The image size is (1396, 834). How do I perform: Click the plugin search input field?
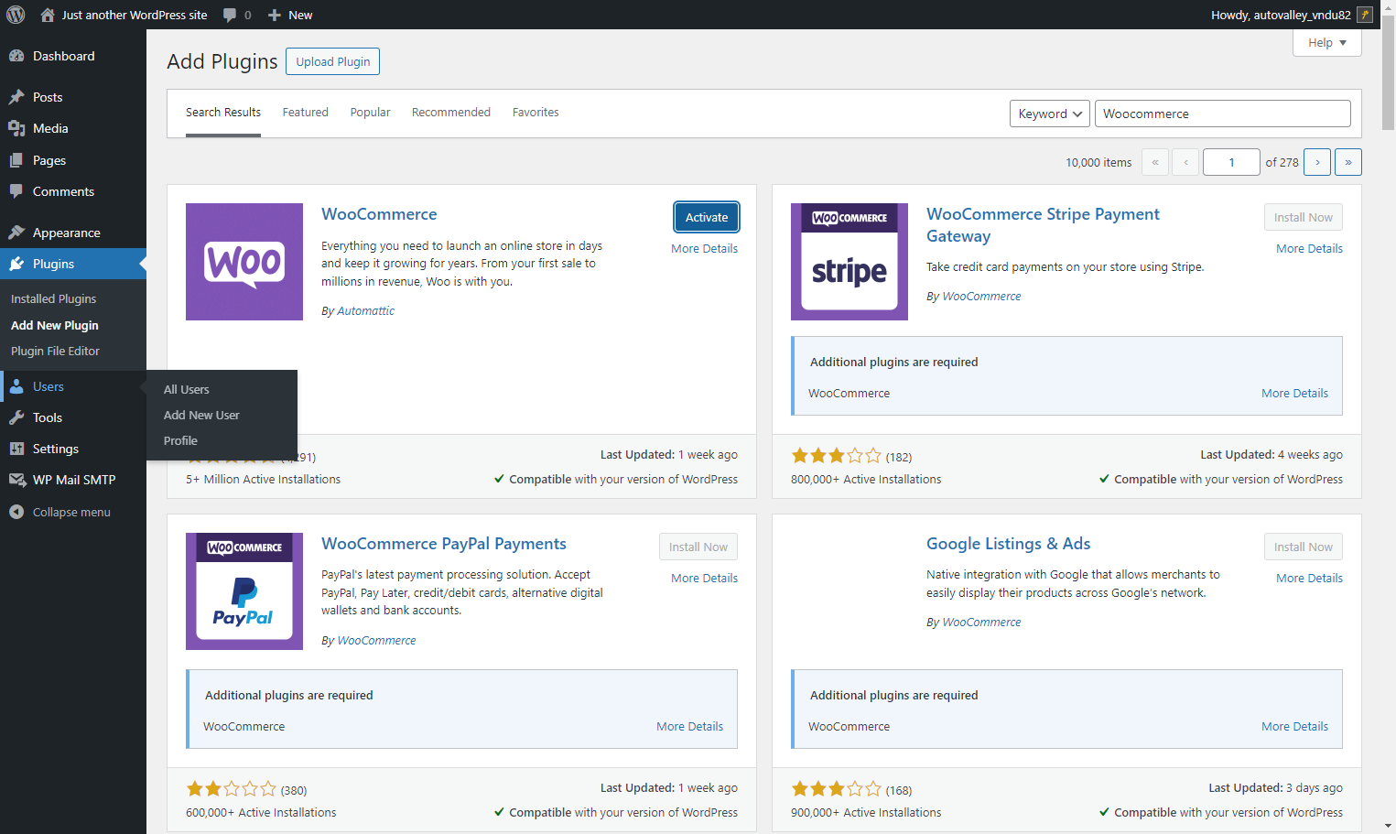(x=1222, y=114)
